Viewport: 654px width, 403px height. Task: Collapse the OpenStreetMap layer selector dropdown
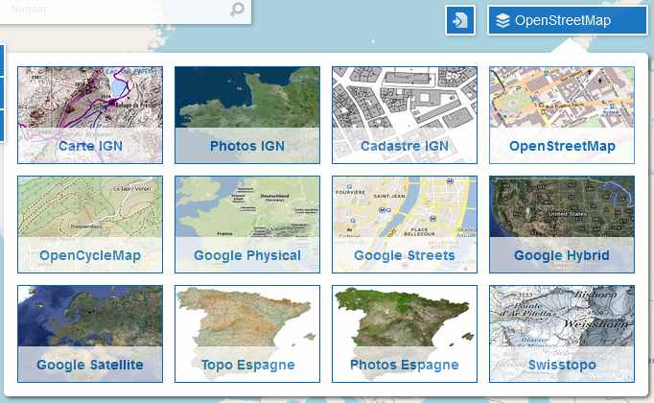coord(568,20)
